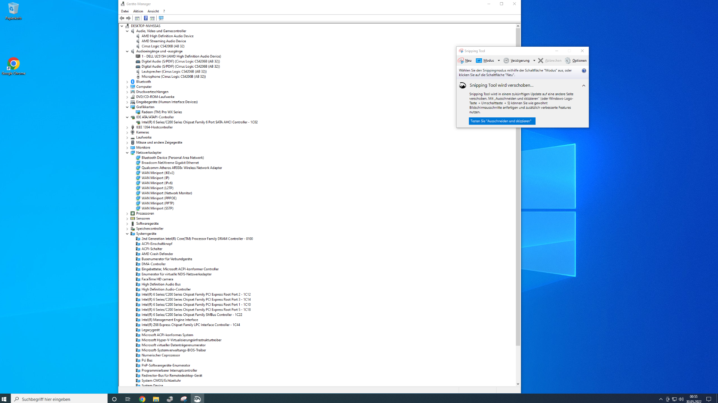Toggle the action pane toolbar icon
The width and height of the screenshot is (718, 403).
(x=152, y=18)
